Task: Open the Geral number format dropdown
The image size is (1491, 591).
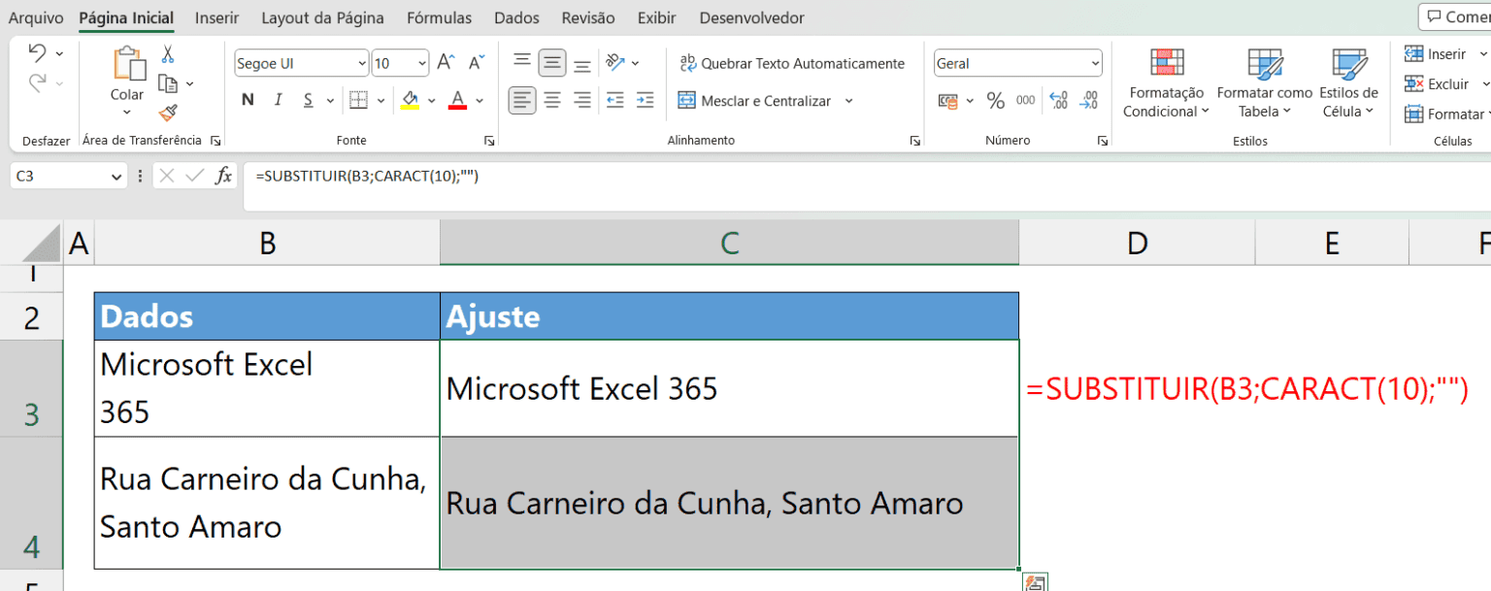Action: tap(1097, 62)
